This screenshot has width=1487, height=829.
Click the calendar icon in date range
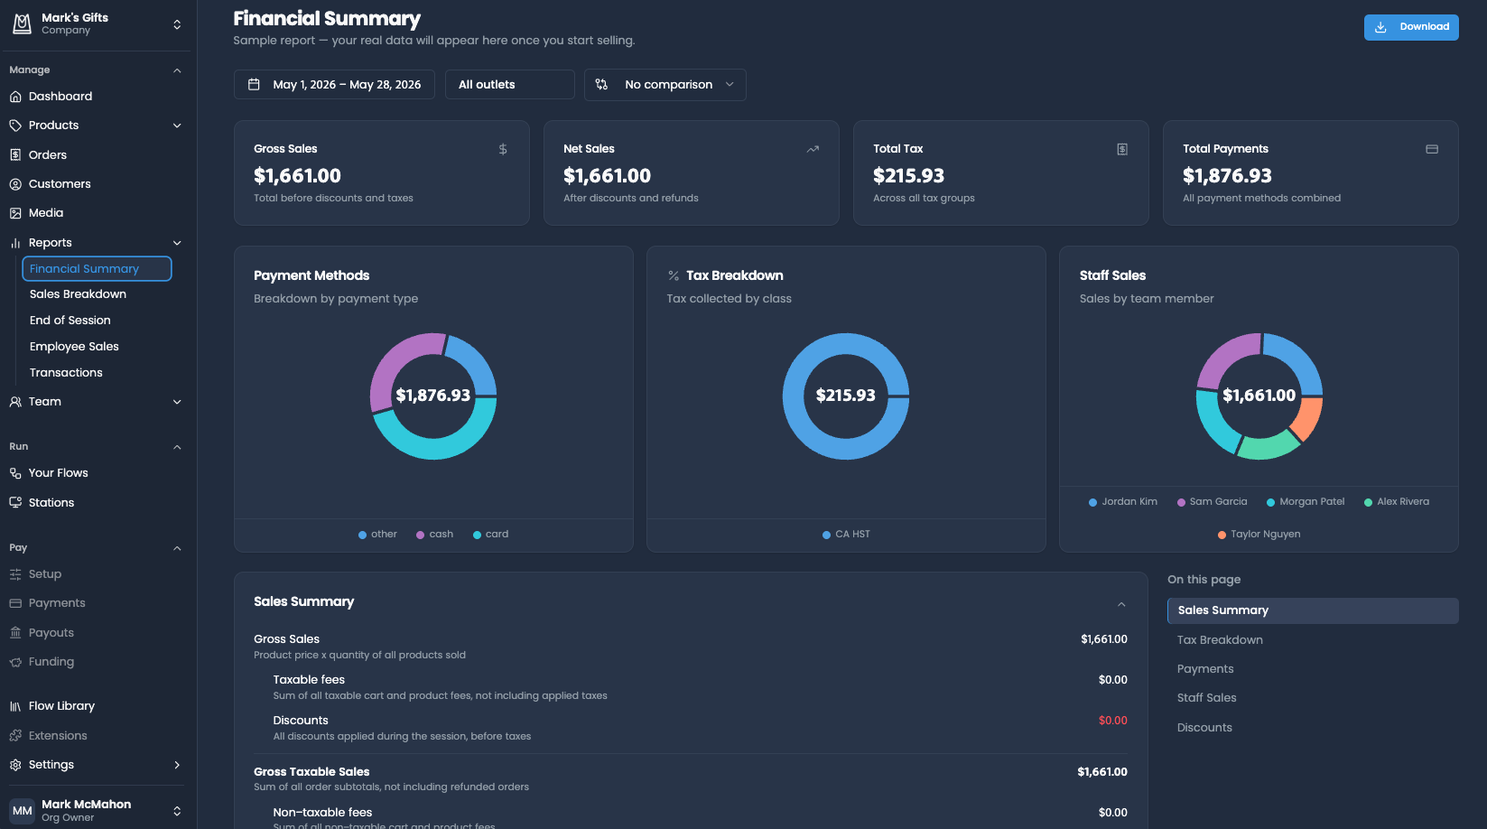click(254, 84)
